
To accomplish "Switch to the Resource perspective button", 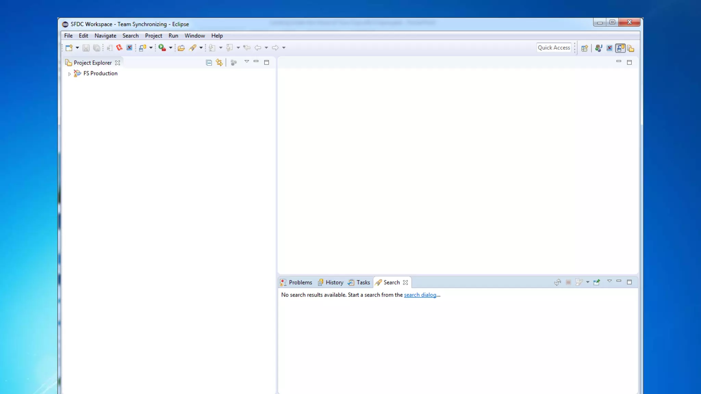I will point(631,48).
